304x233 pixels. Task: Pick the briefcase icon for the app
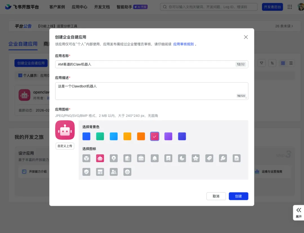(141, 158)
